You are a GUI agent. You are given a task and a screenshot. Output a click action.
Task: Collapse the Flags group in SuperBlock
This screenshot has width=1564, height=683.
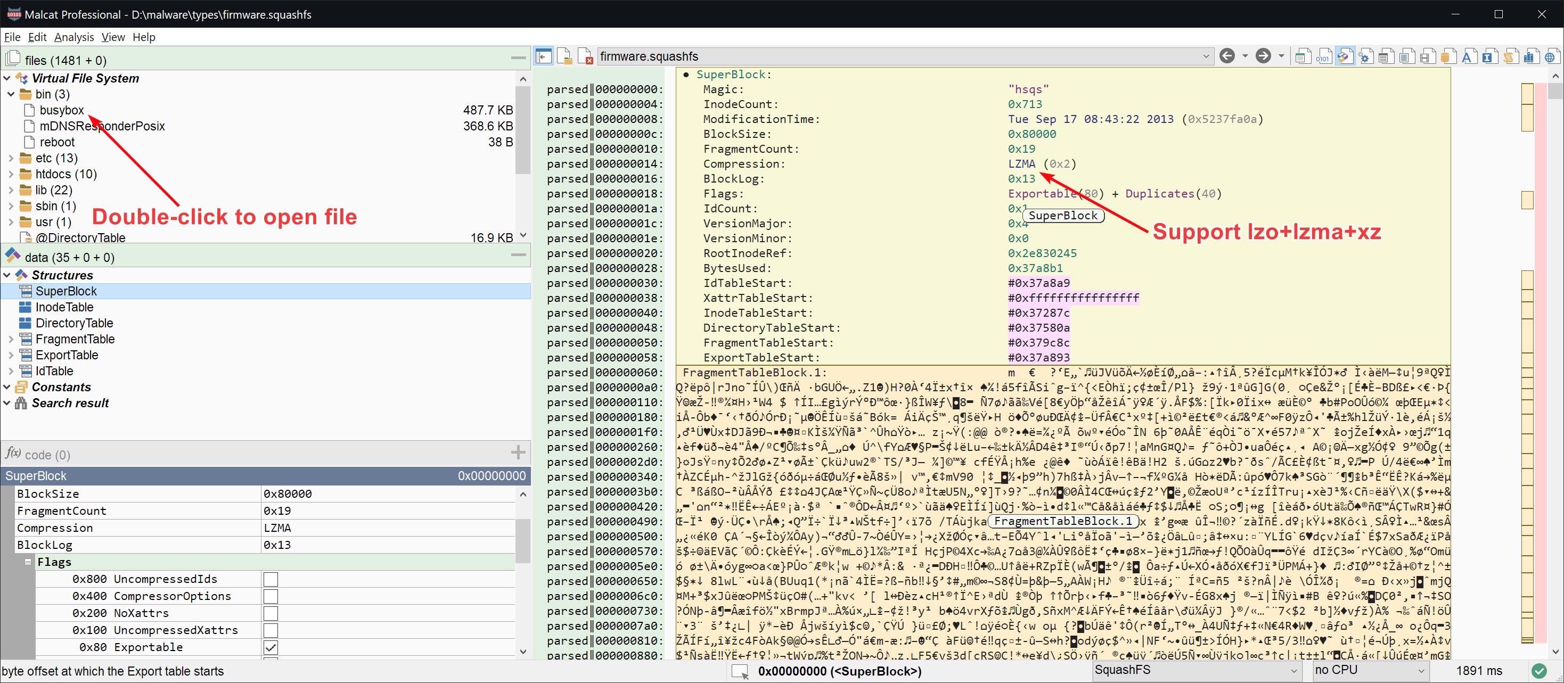click(28, 562)
